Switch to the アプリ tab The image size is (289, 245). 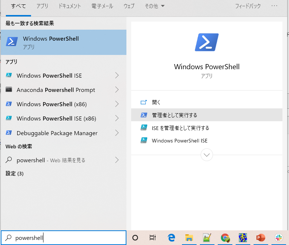tap(42, 6)
